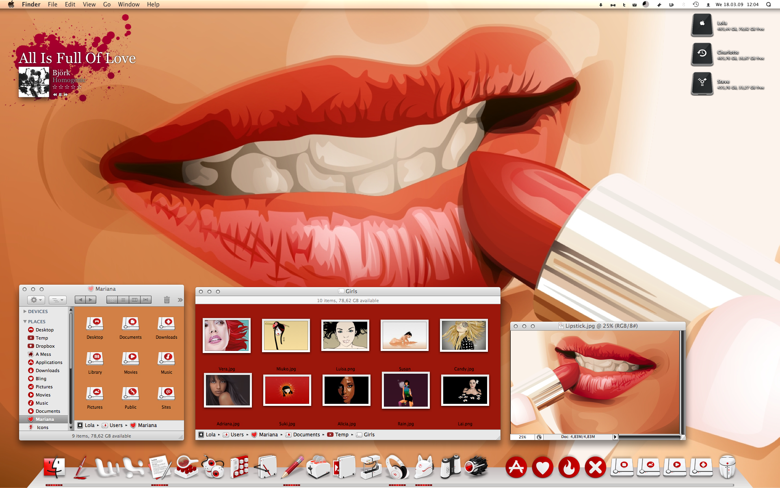Open Public folder in Mariana window
The image size is (780, 488).
(131, 398)
